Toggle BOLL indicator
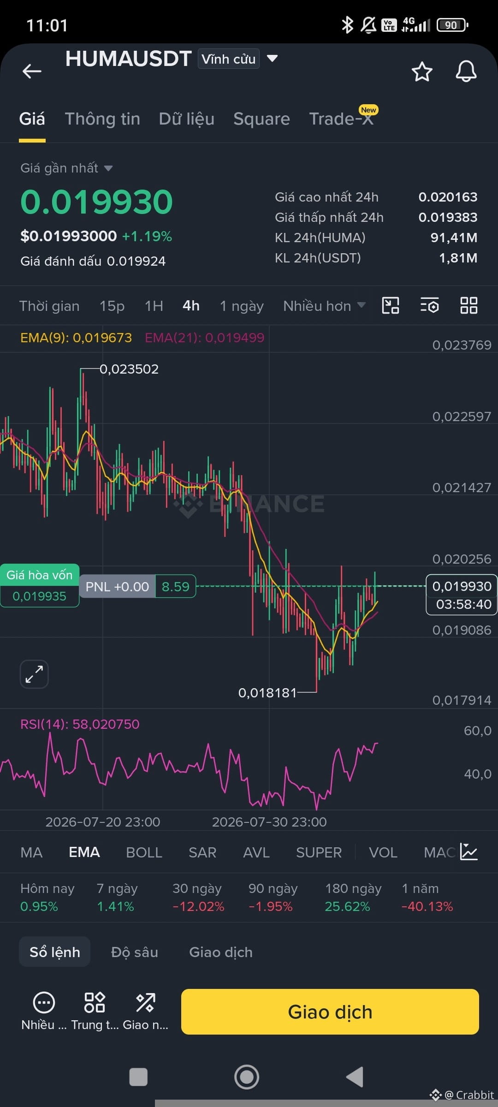Viewport: 498px width, 1107px height. (x=144, y=852)
